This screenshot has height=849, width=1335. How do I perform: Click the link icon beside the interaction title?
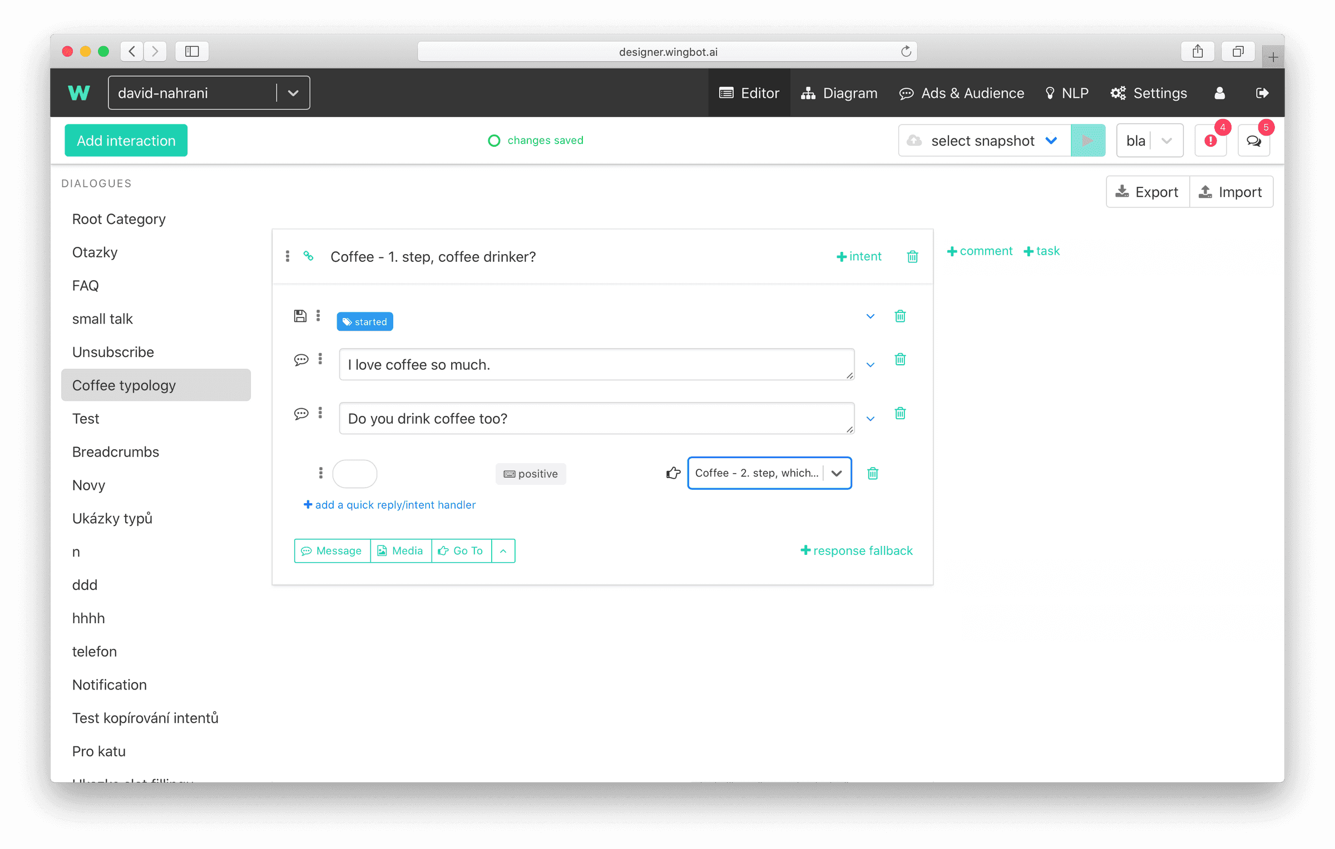[x=309, y=256]
